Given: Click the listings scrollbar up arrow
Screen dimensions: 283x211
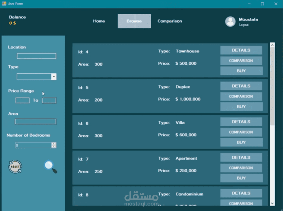Looking at the screenshot, I should [x=272, y=45].
